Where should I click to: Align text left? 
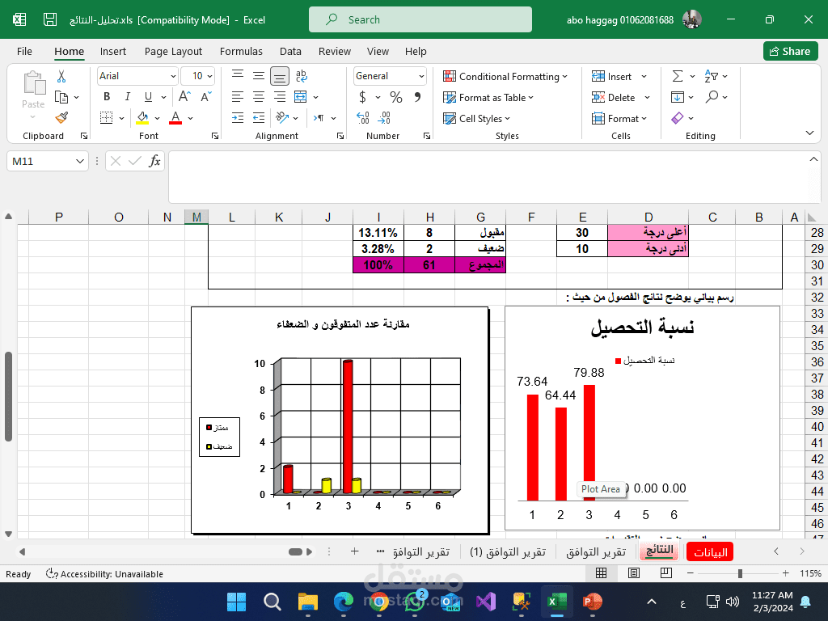[238, 97]
